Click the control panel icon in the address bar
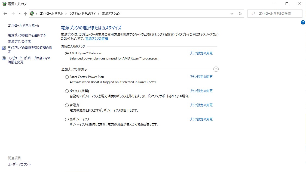 coord(32,13)
